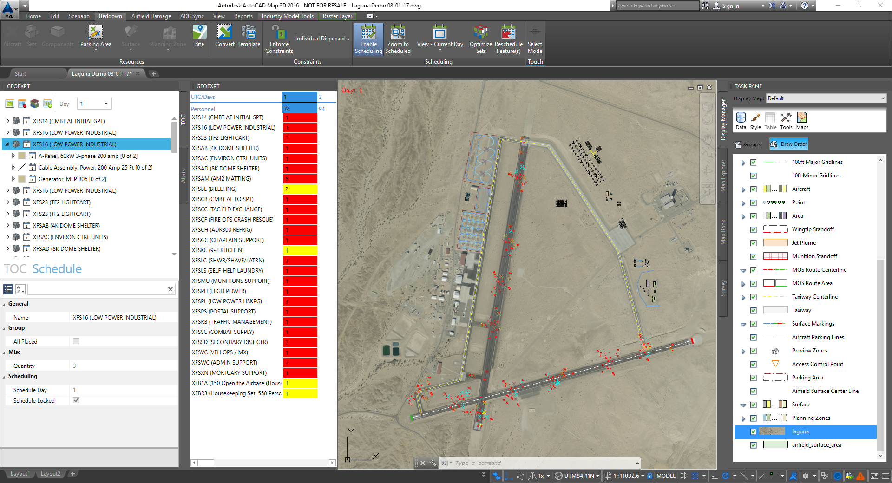This screenshot has width=892, height=483.
Task: Click the Zoom to Scheduled icon
Action: pyautogui.click(x=398, y=33)
